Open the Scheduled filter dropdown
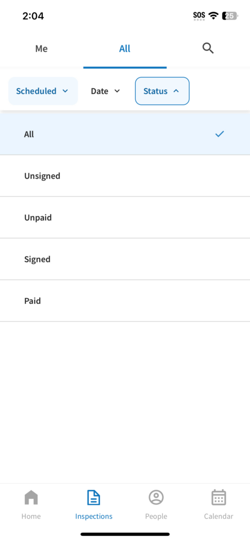The width and height of the screenshot is (250, 541). (43, 91)
